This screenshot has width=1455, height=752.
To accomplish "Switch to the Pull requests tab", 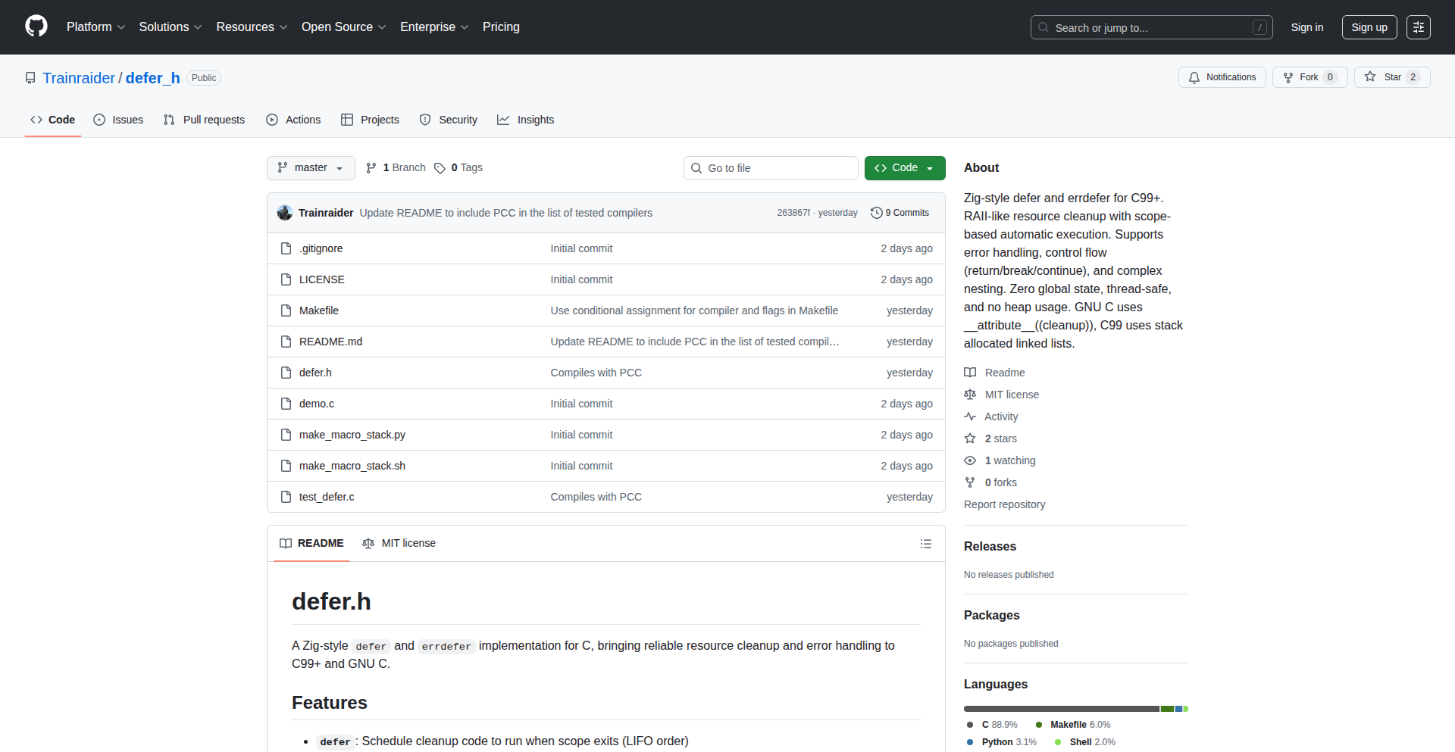I will coord(204,120).
